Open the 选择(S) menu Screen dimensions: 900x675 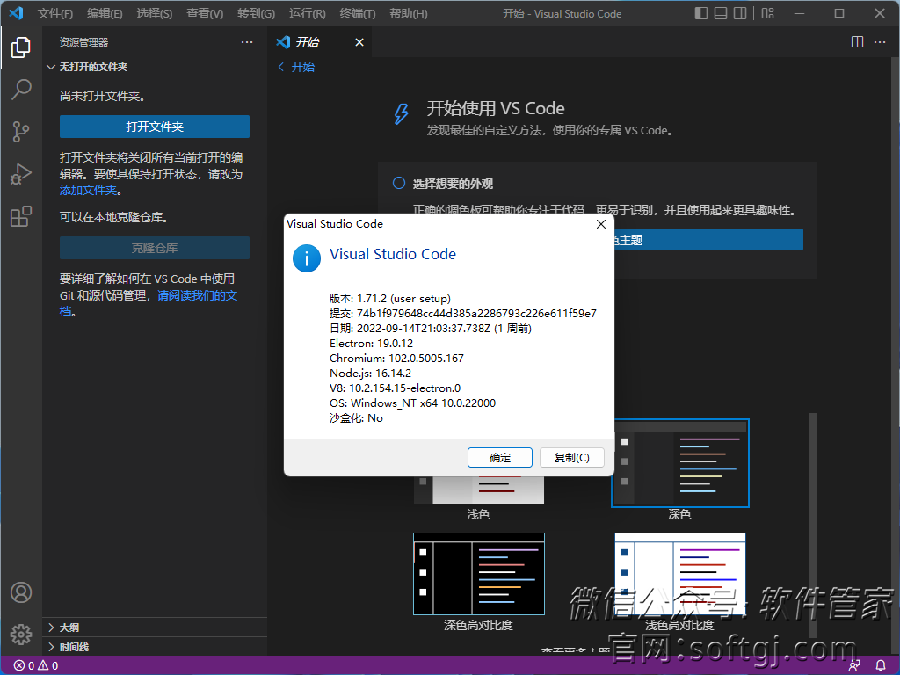155,13
